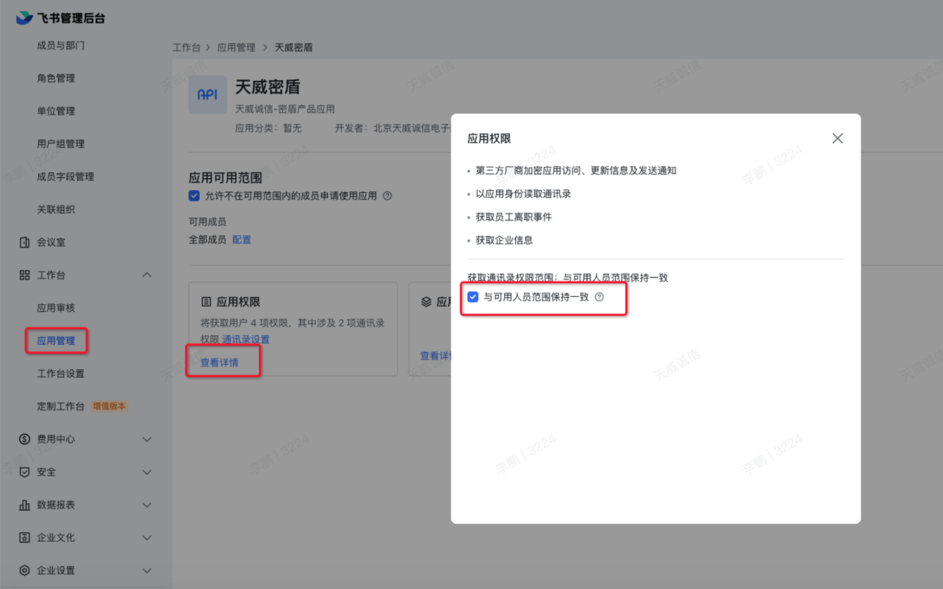Click the 应用可用范围 heading

coord(225,177)
